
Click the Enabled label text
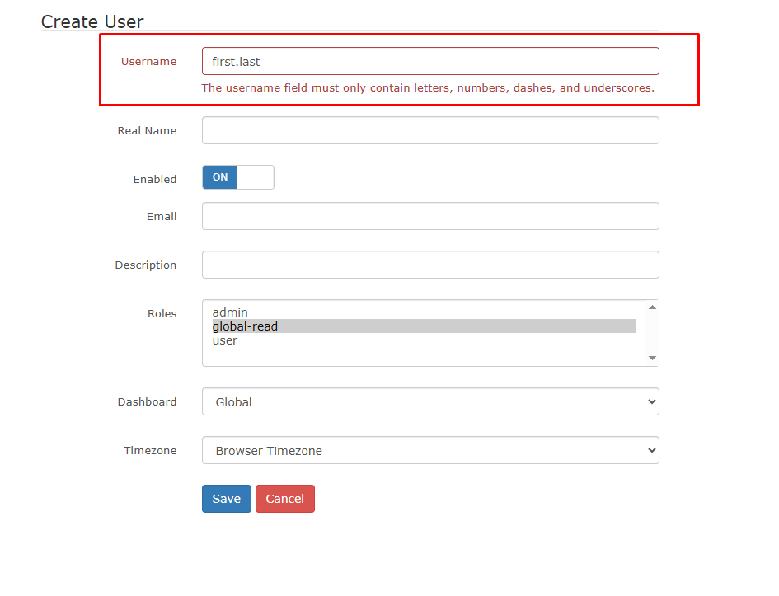pyautogui.click(x=154, y=179)
